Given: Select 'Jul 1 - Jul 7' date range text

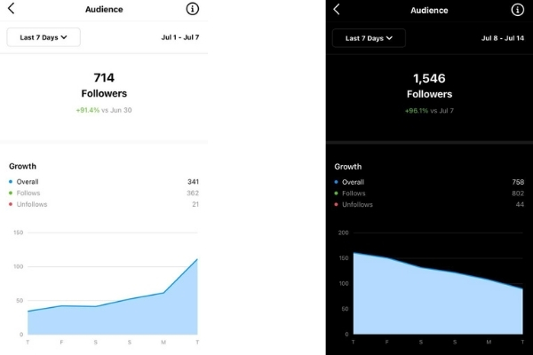Looking at the screenshot, I should [x=180, y=37].
